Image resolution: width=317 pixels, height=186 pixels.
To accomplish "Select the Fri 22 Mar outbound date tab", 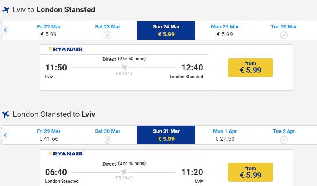I will pyautogui.click(x=49, y=31).
